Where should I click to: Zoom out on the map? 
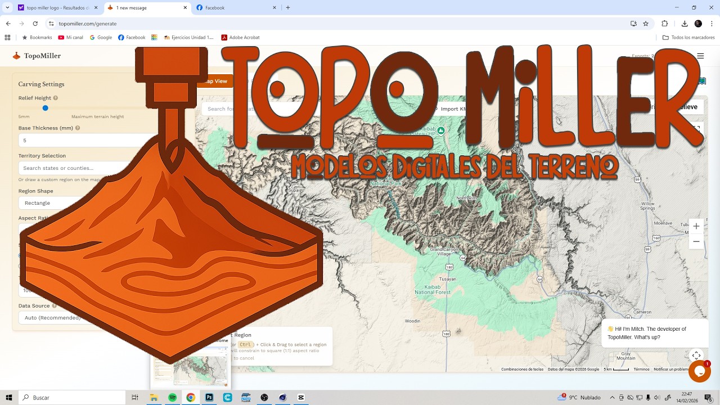tap(696, 241)
